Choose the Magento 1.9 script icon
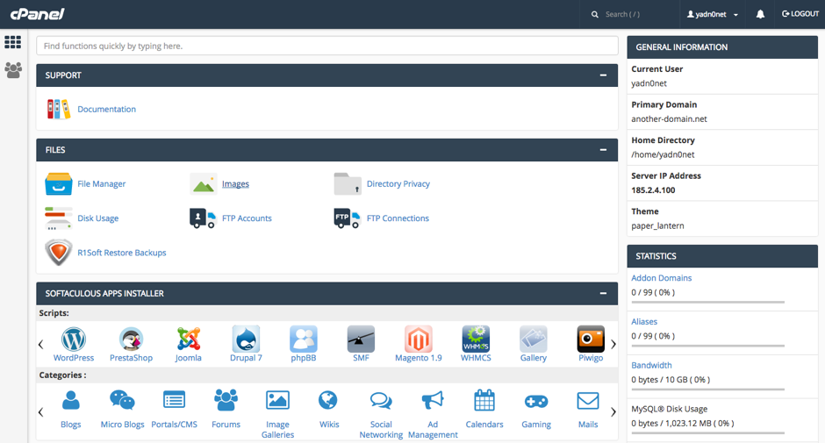This screenshot has width=825, height=443. pos(419,339)
